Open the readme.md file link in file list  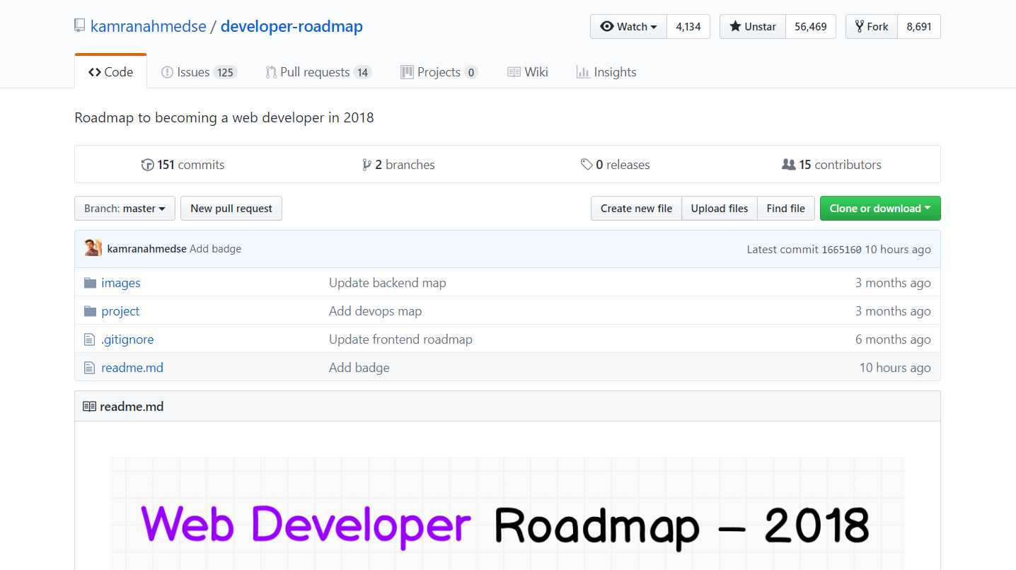[132, 368]
